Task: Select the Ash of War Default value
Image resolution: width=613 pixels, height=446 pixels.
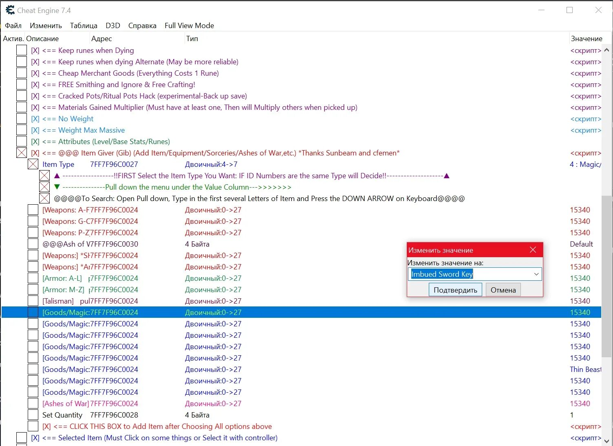Action: pos(581,244)
